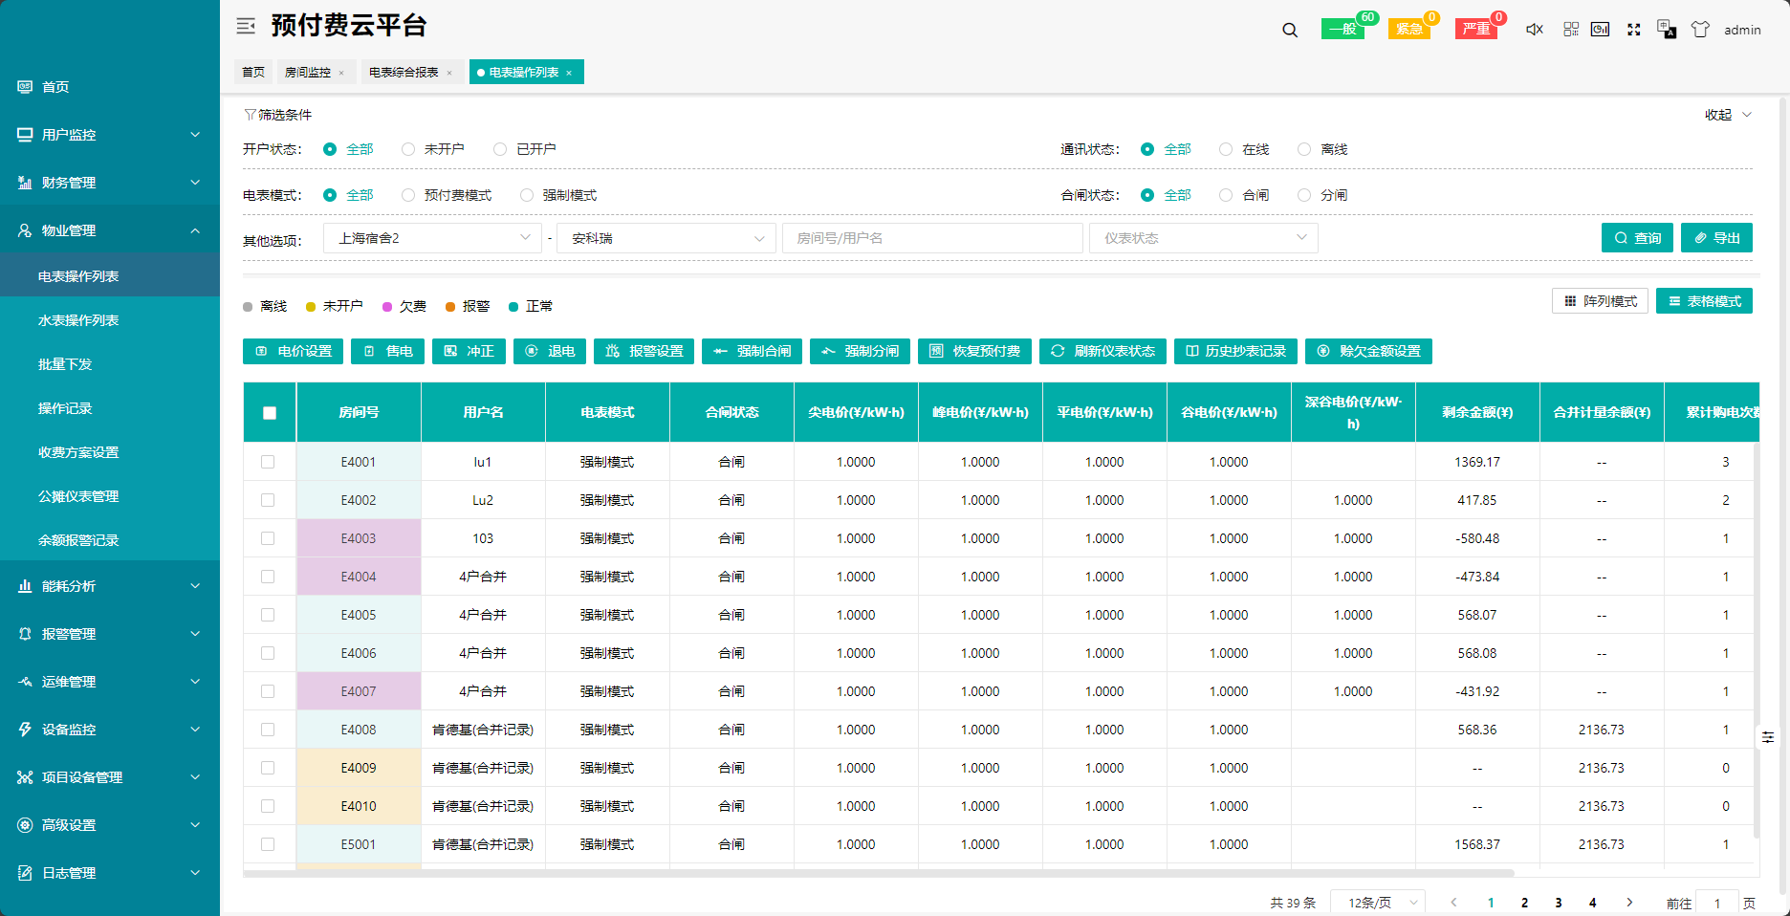Viewport: 1790px width, 916px height.
Task: Open the QR code icon
Action: pos(1571,30)
